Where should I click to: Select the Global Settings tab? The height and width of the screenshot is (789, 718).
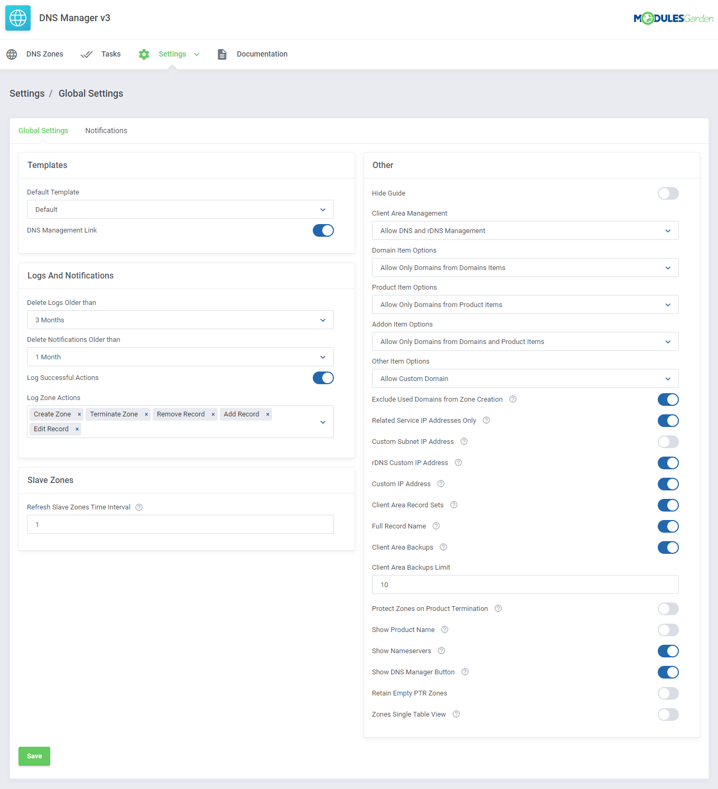pos(43,131)
